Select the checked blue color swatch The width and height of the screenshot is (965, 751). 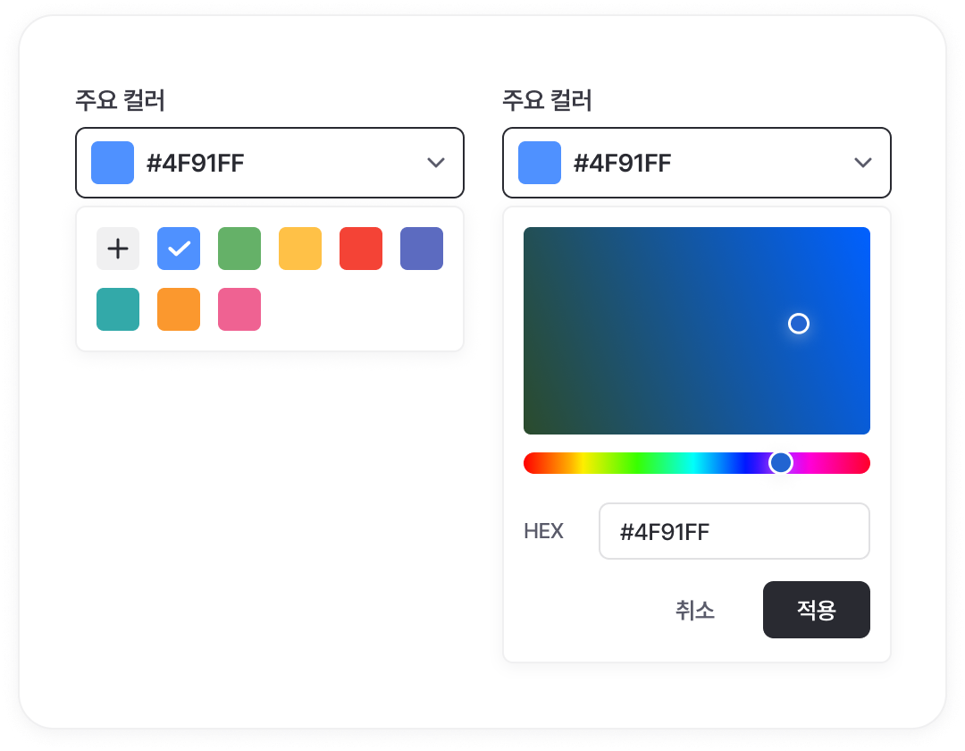[x=179, y=249]
